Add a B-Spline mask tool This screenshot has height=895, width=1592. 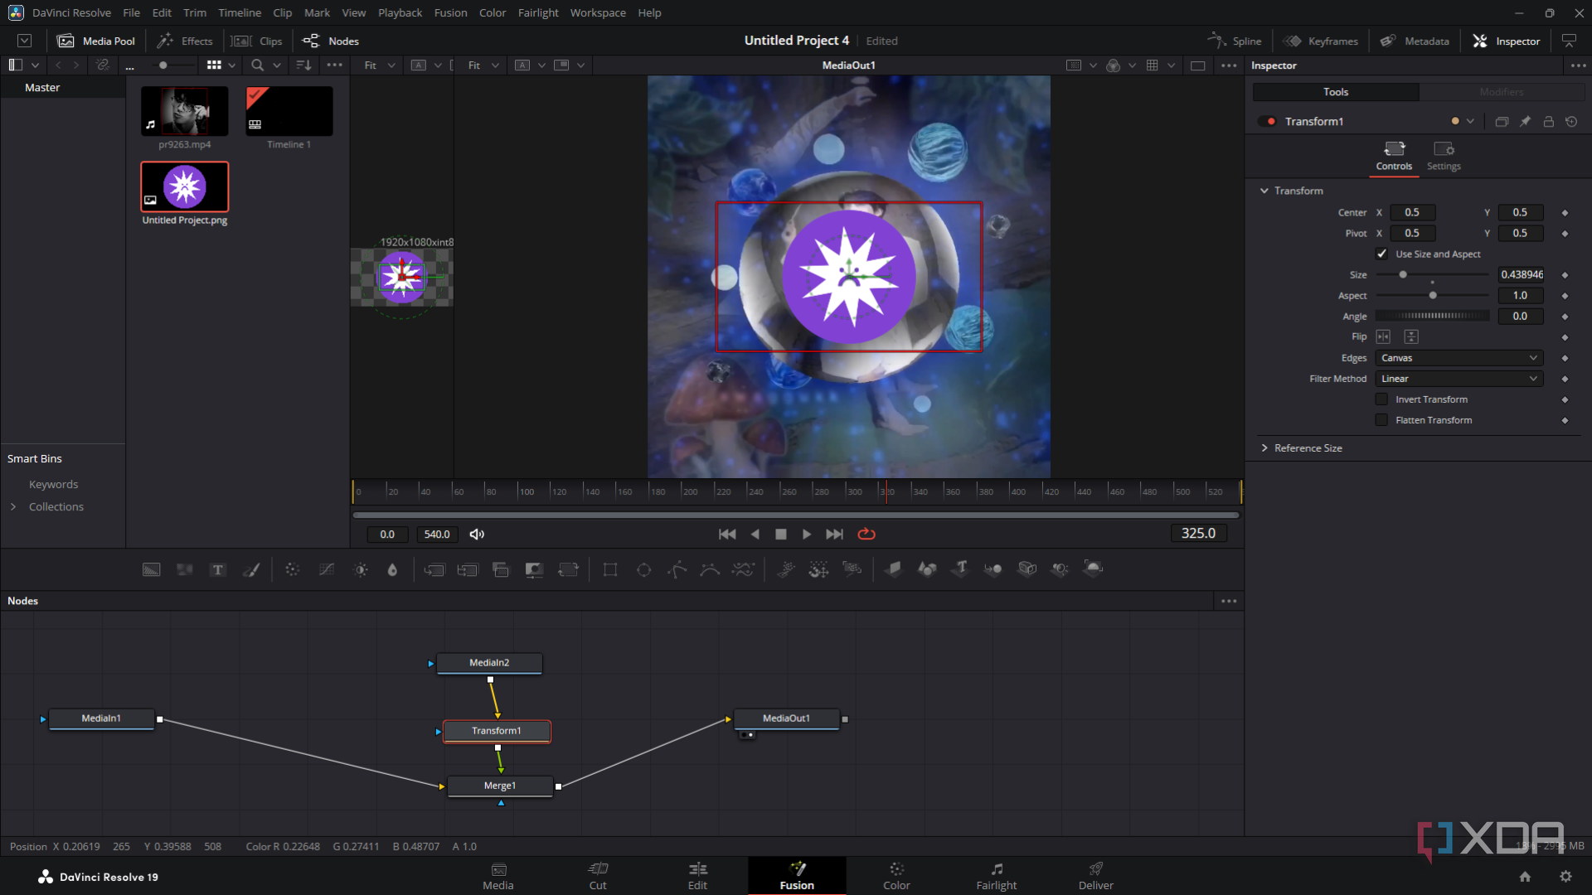(x=710, y=569)
